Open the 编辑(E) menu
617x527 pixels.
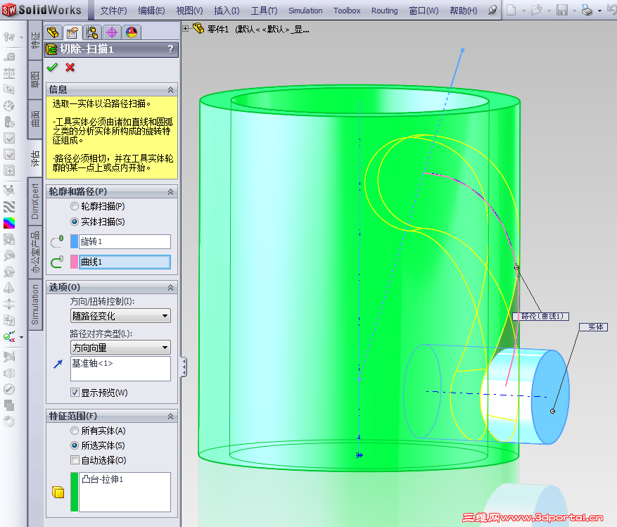pos(151,11)
